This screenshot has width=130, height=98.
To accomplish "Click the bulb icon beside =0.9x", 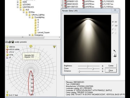I will [7, 55].
